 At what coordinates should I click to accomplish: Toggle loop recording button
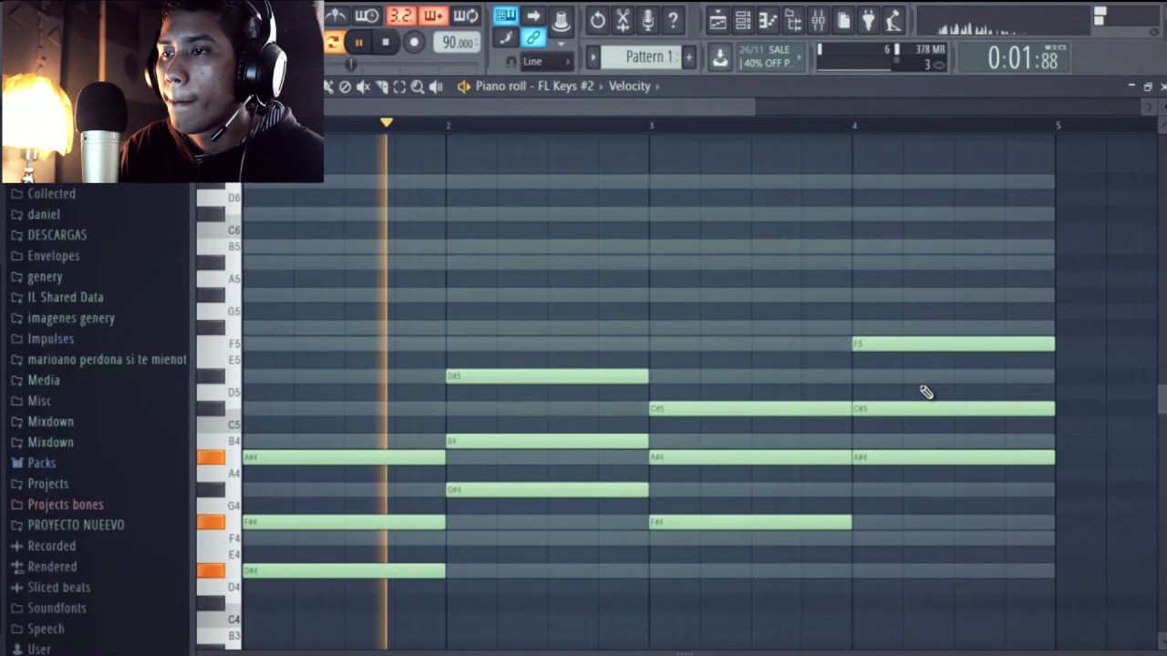[466, 16]
